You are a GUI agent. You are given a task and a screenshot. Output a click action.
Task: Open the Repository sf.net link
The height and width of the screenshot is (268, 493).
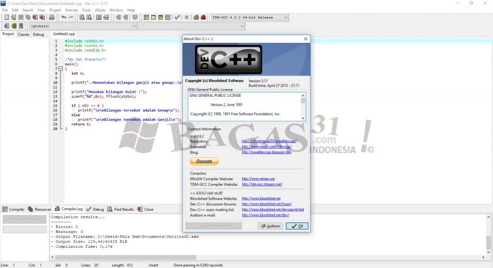[x=269, y=141]
